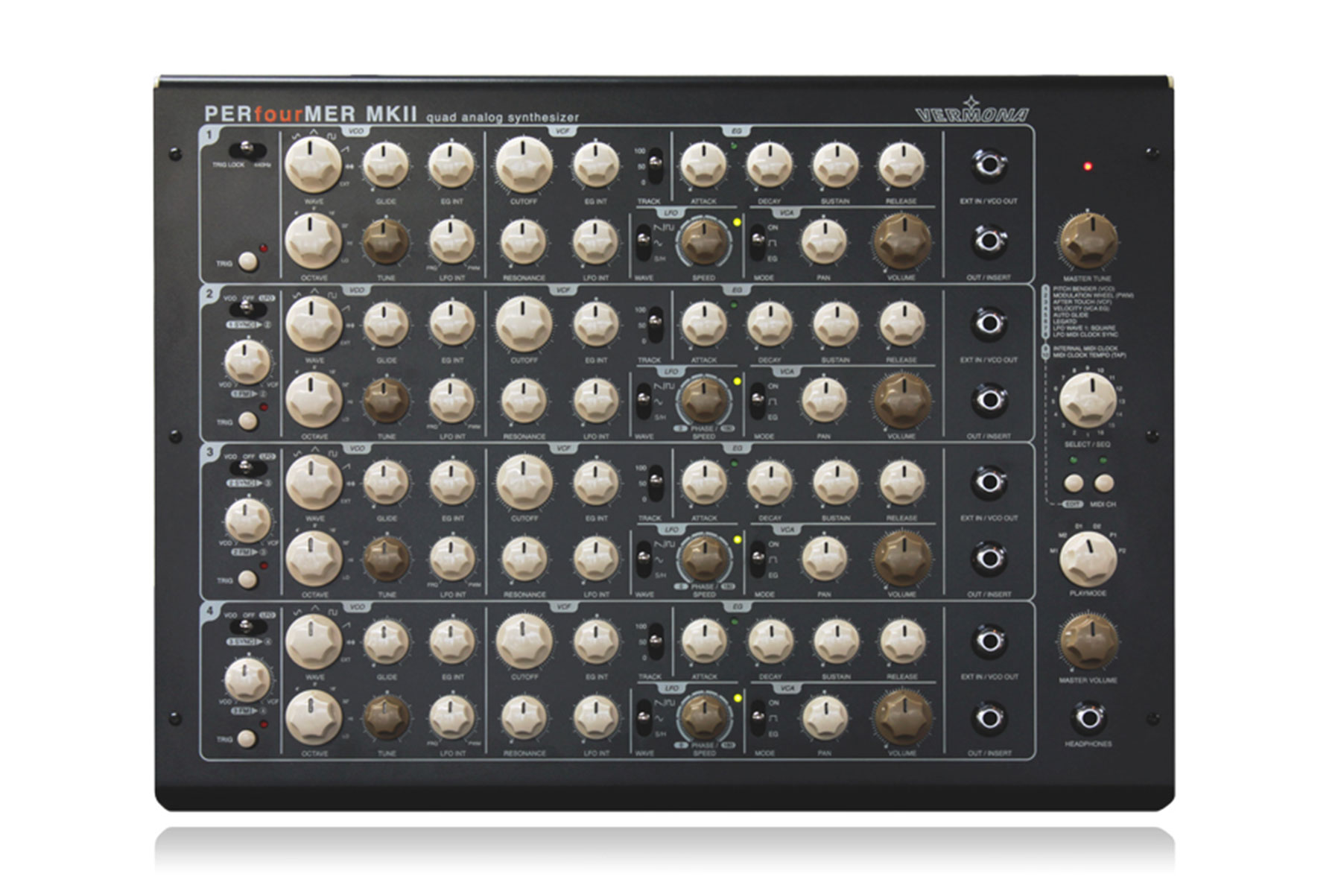1341x894 pixels.
Task: Push the channel 3 TRIG button
Action: (x=247, y=580)
